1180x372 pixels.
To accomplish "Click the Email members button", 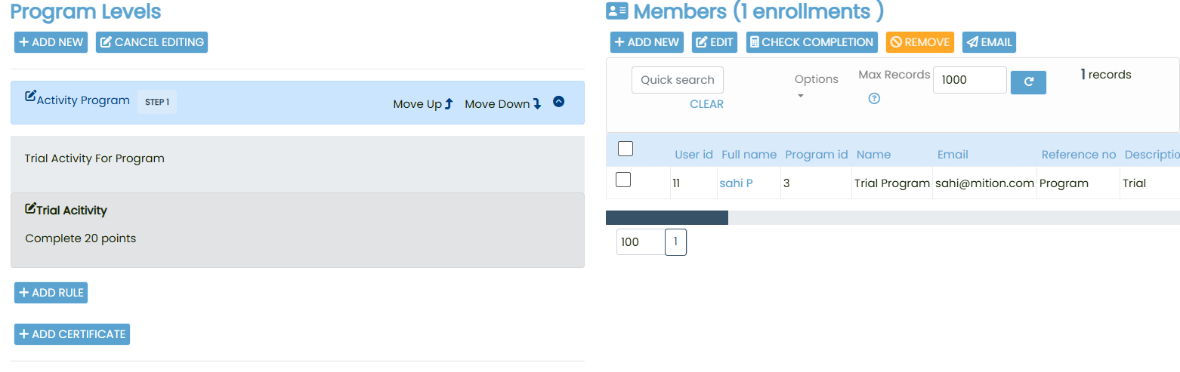I will tap(989, 42).
